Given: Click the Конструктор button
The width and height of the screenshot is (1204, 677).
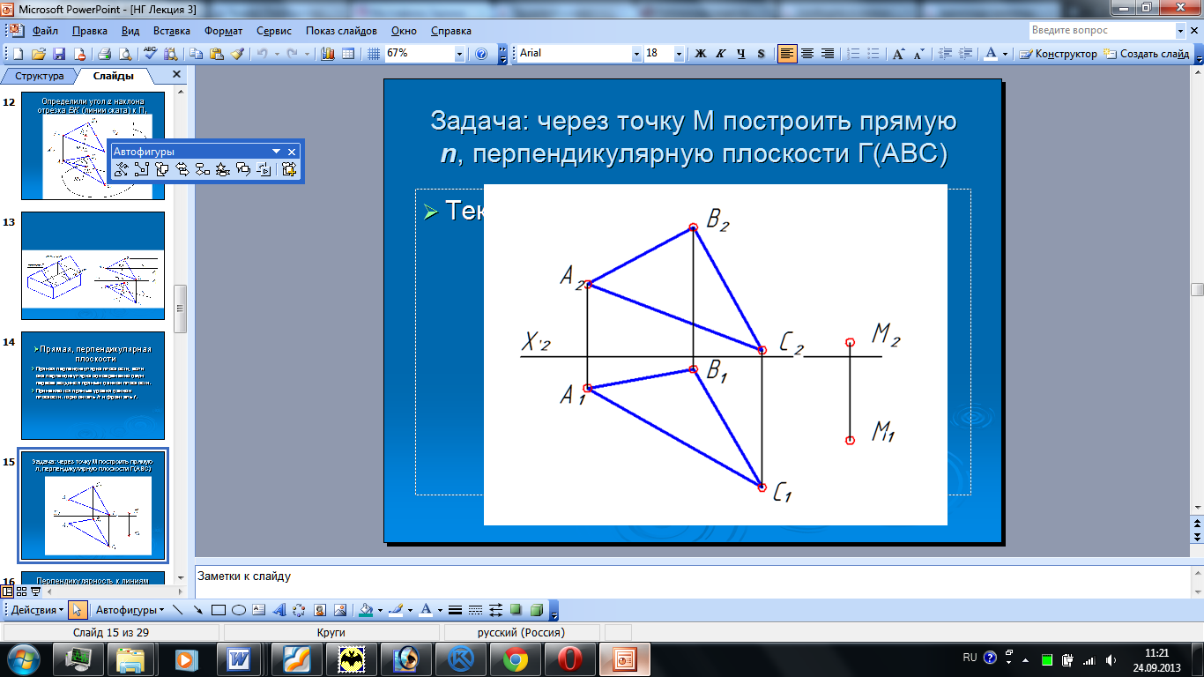Looking at the screenshot, I should [x=1059, y=54].
